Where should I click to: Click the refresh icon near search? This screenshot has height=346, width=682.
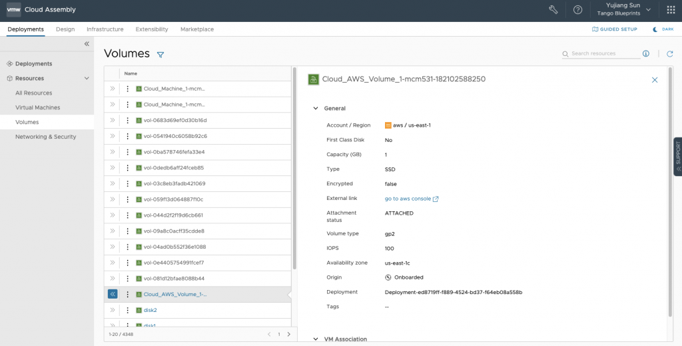670,53
